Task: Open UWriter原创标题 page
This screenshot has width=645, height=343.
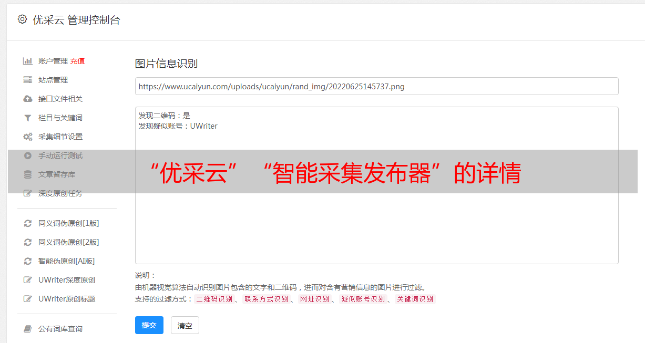Action: pyautogui.click(x=67, y=299)
